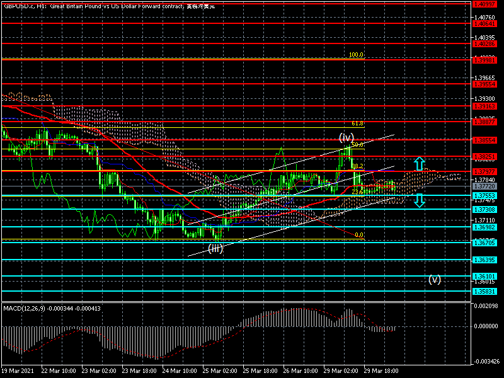Select the 1.38877 red price label
The width and height of the screenshot is (504, 378).
[484, 122]
